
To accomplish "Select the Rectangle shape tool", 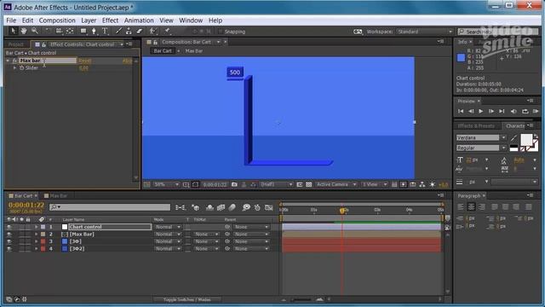I will tap(83, 31).
